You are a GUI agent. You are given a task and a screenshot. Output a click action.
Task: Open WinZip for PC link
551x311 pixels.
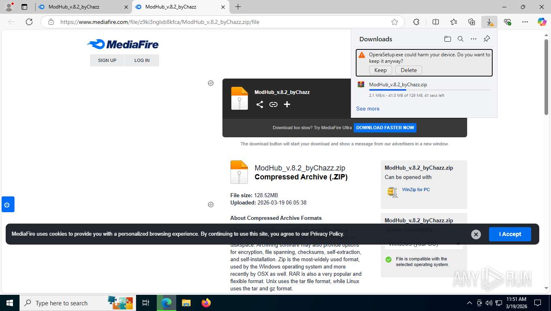416,190
